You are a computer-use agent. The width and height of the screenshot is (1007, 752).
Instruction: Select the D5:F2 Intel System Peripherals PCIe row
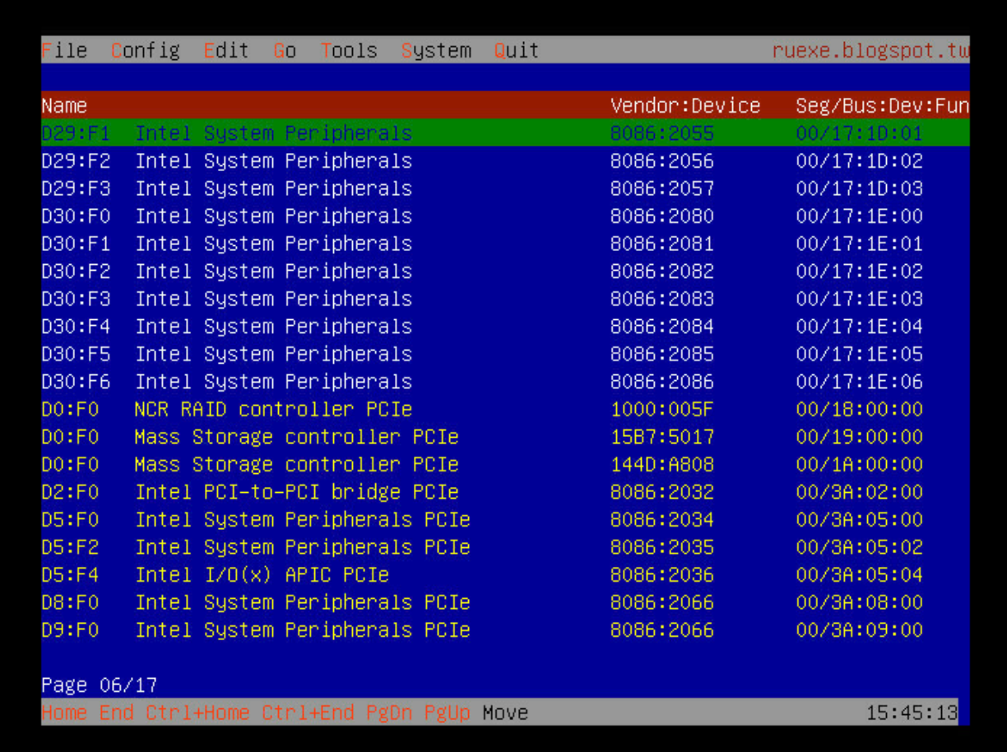click(505, 546)
